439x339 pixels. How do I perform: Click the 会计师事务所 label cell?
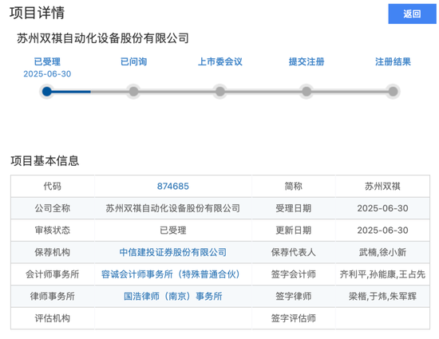(53, 274)
